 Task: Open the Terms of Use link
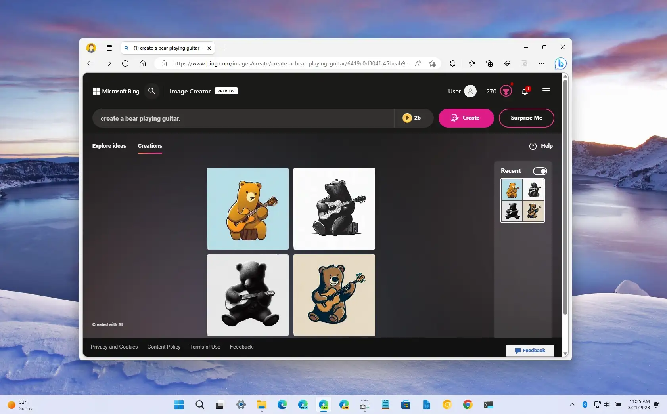pyautogui.click(x=205, y=347)
